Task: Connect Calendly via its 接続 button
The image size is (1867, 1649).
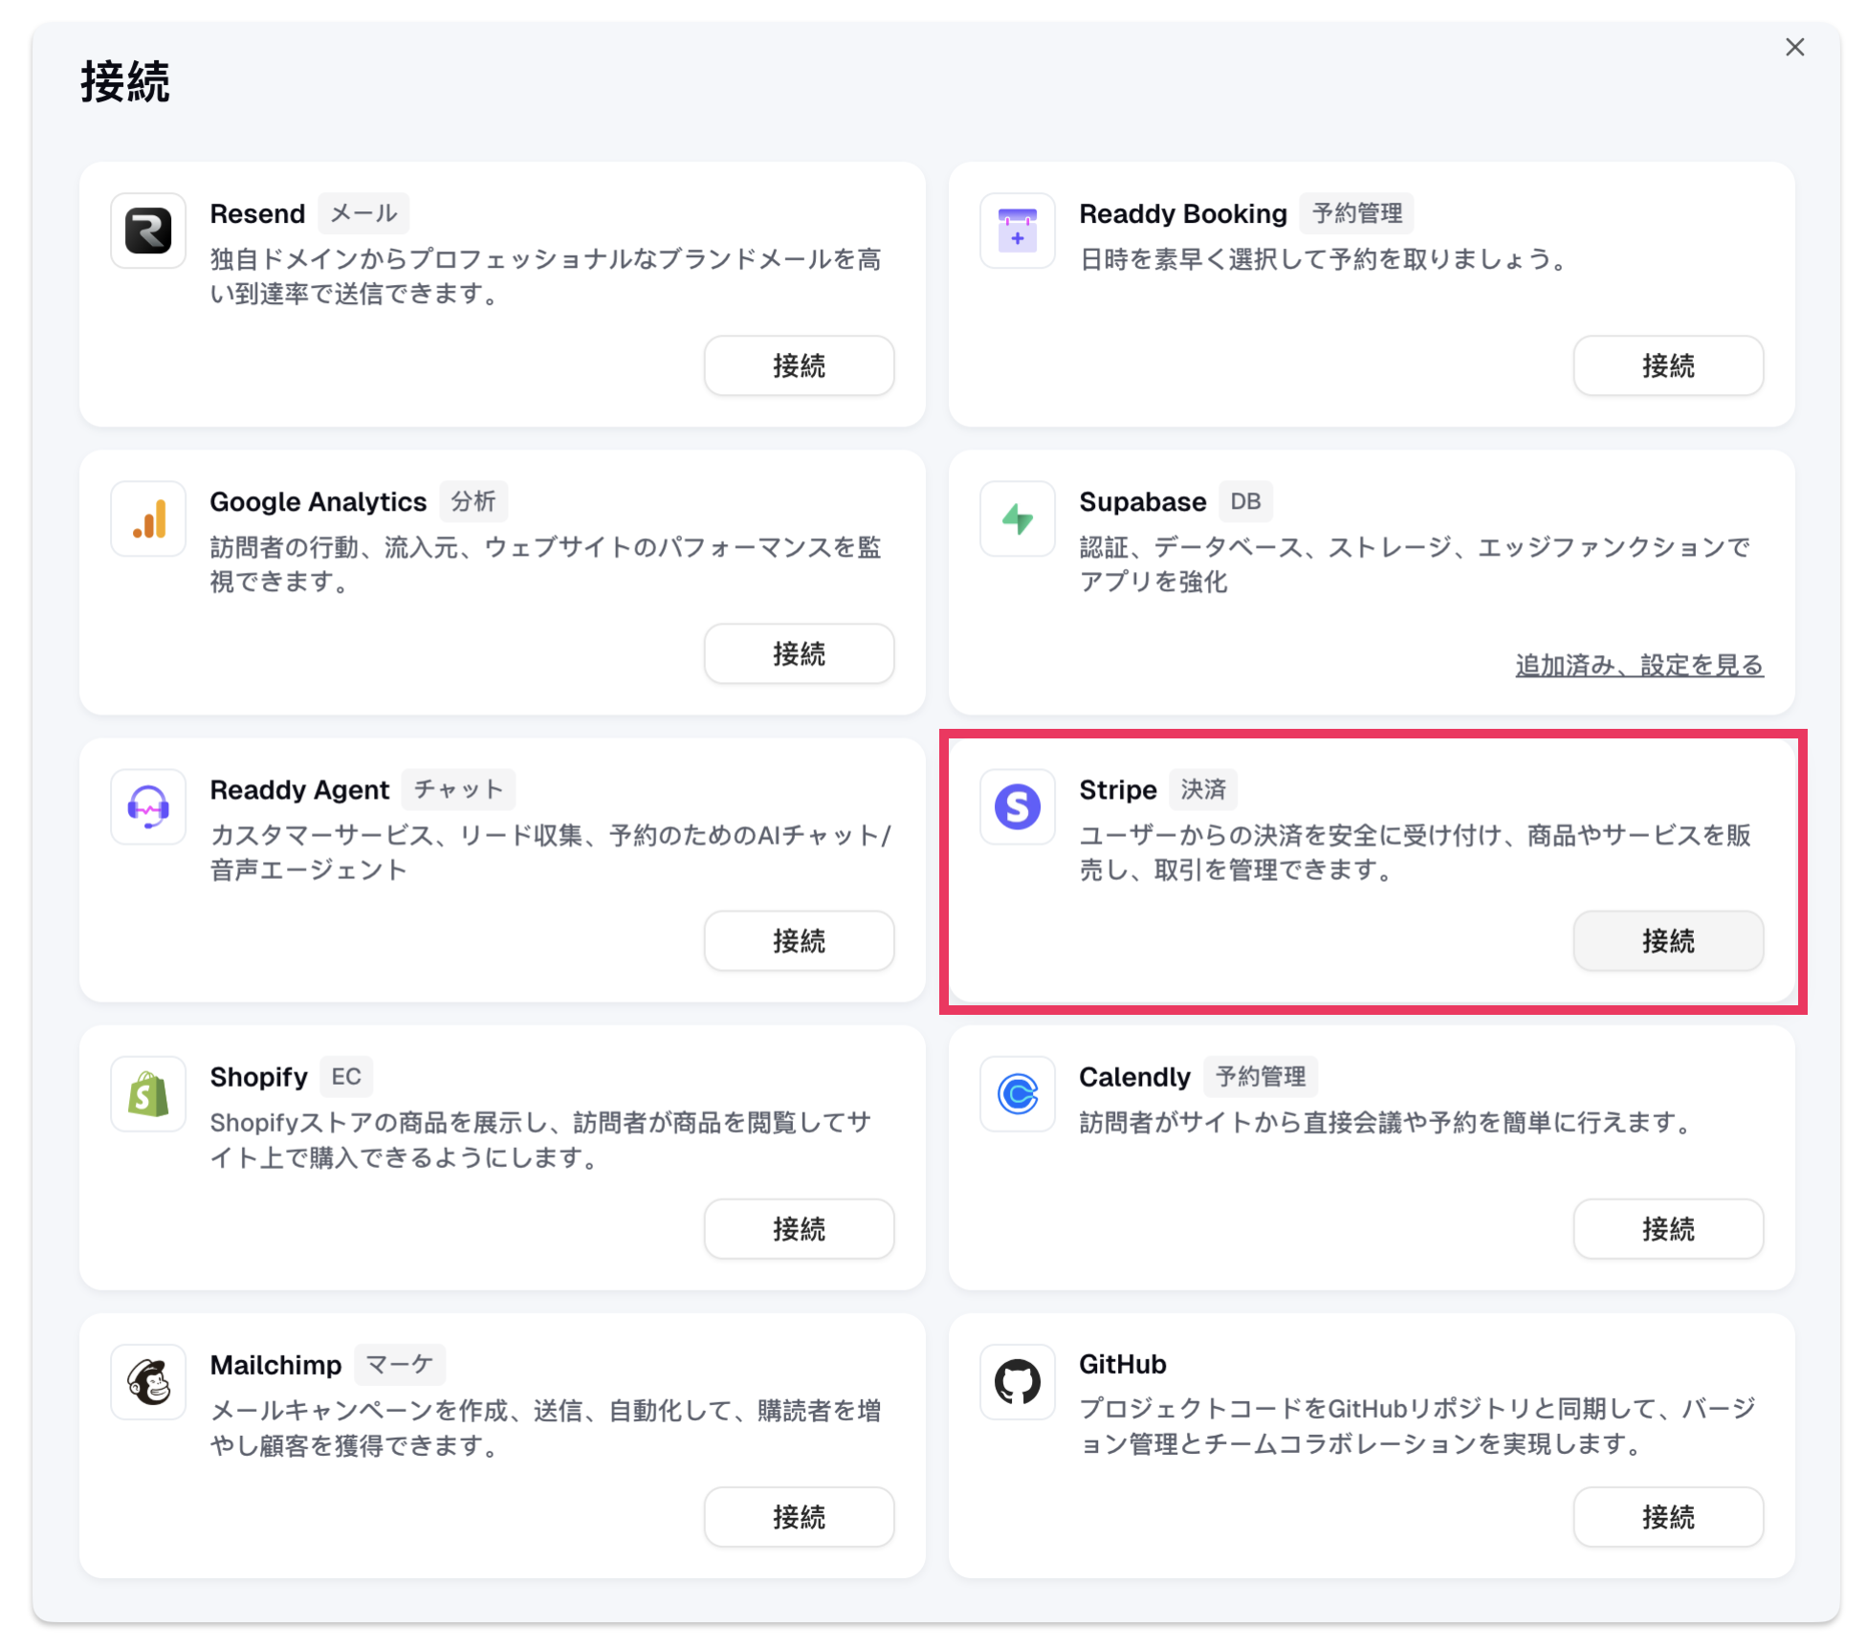Action: pyautogui.click(x=1668, y=1228)
